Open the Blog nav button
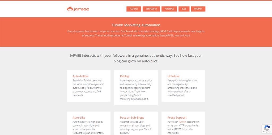 pyautogui.click(x=184, y=9)
